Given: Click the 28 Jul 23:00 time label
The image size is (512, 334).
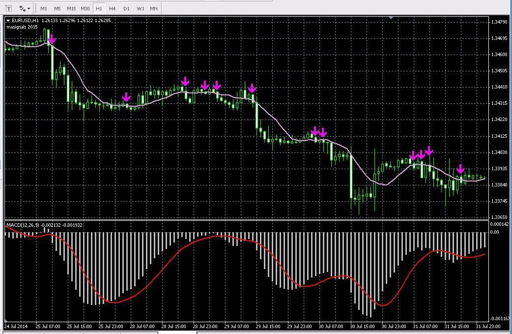Looking at the screenshot, I should [x=205, y=326].
